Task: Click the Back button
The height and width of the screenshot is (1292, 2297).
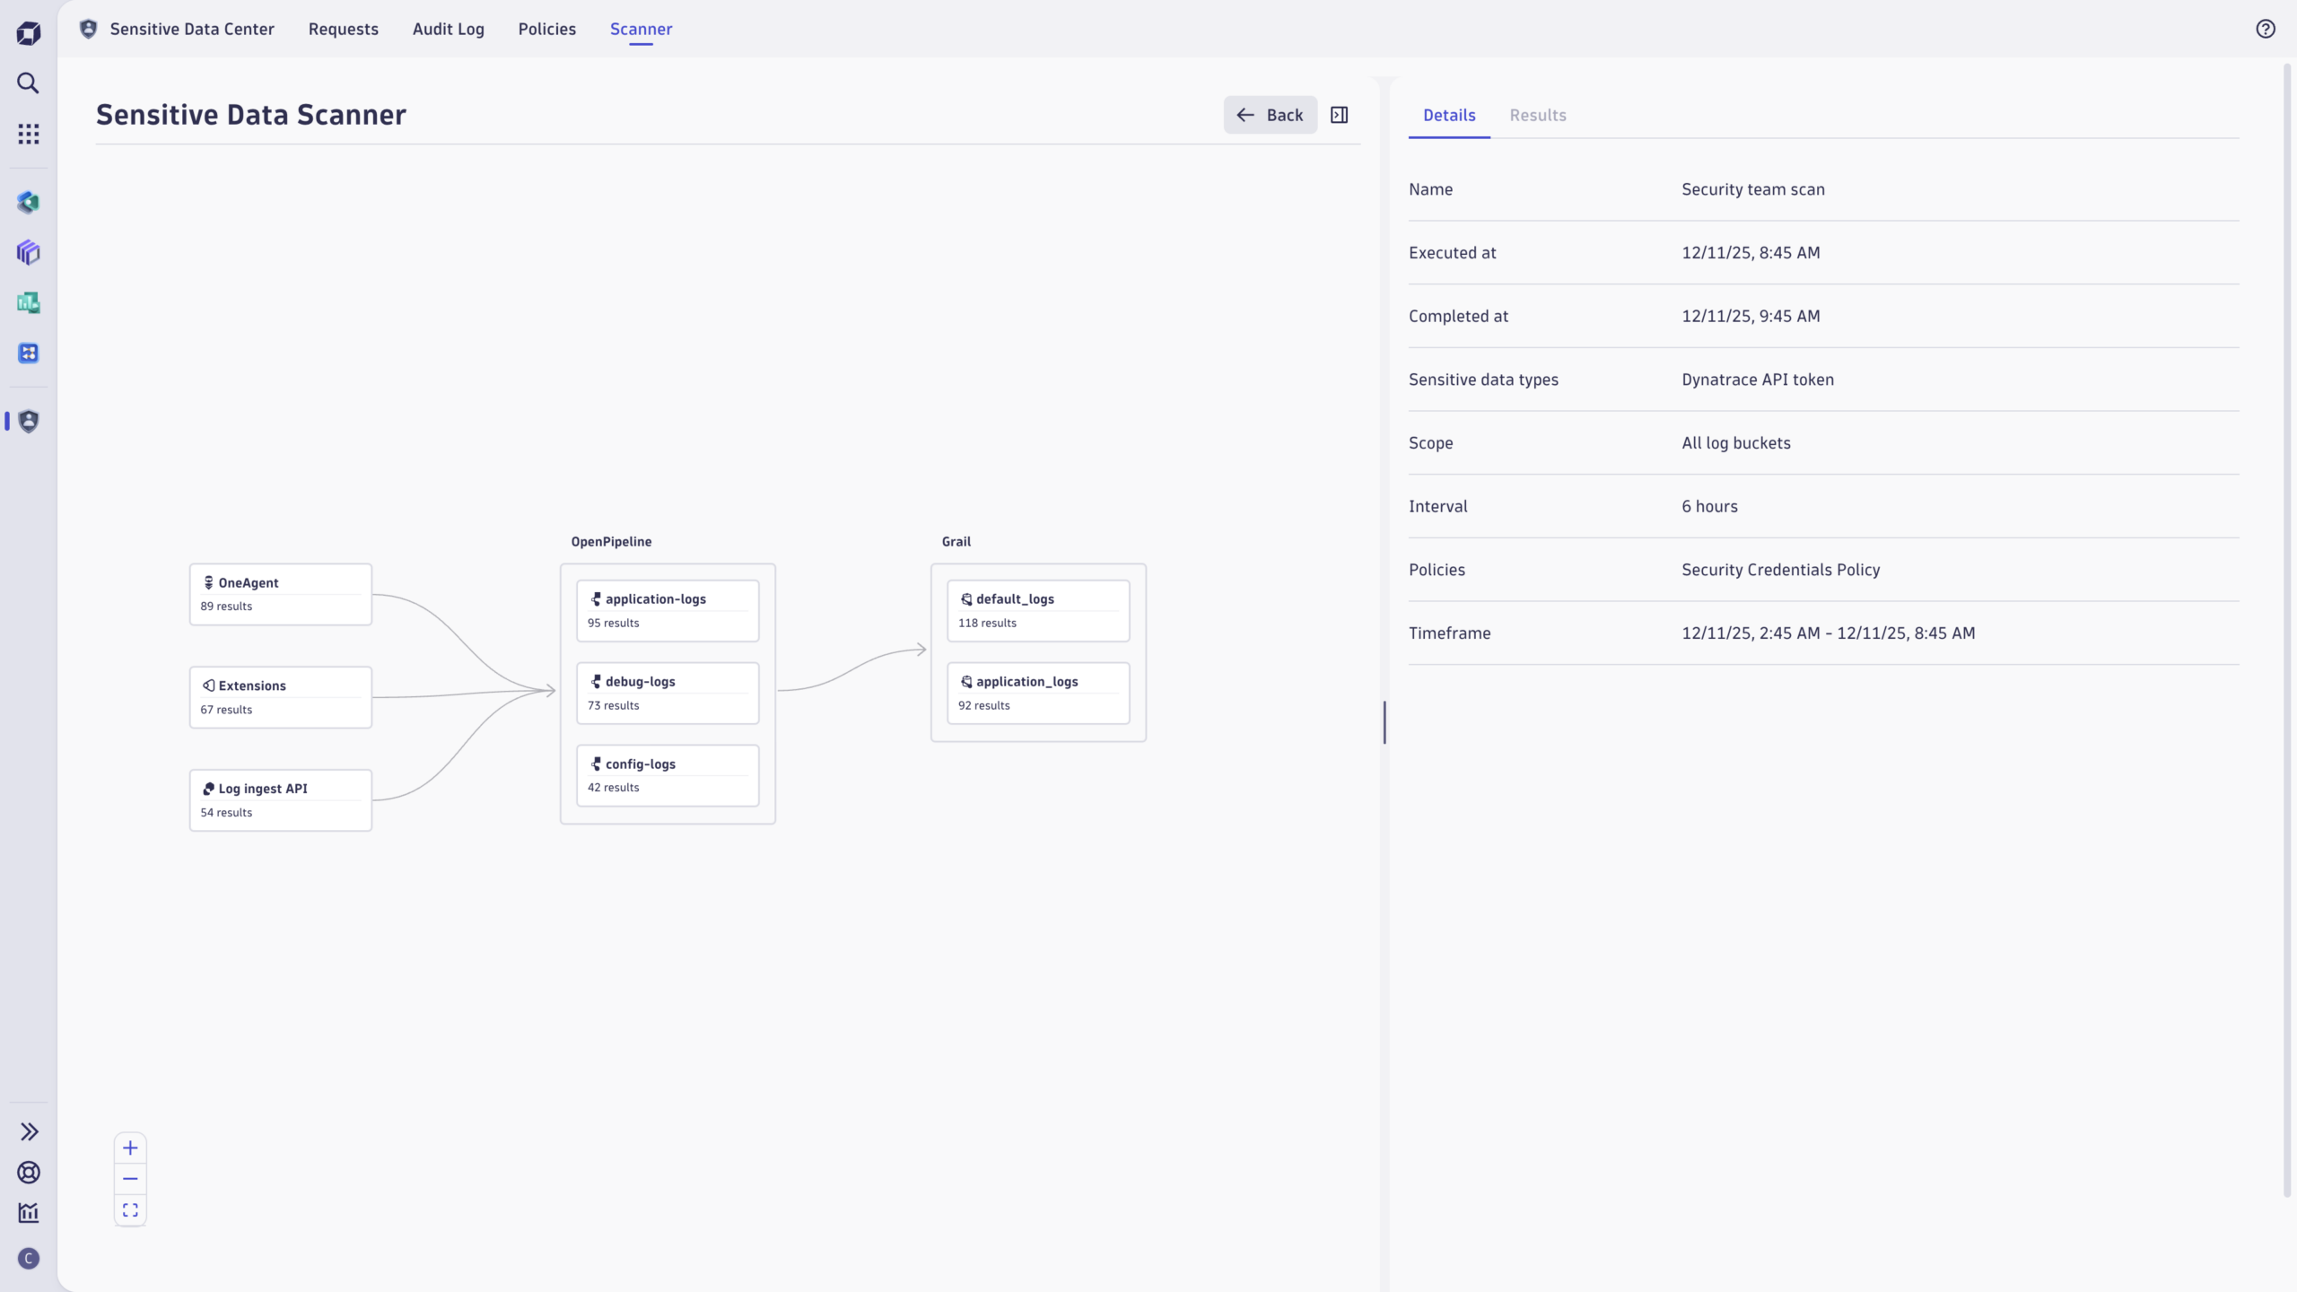Action: pos(1270,115)
